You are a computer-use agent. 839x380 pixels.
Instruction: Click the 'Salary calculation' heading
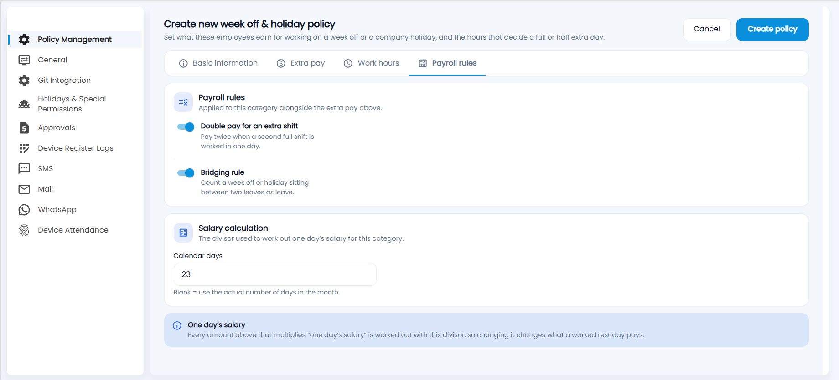pos(233,228)
